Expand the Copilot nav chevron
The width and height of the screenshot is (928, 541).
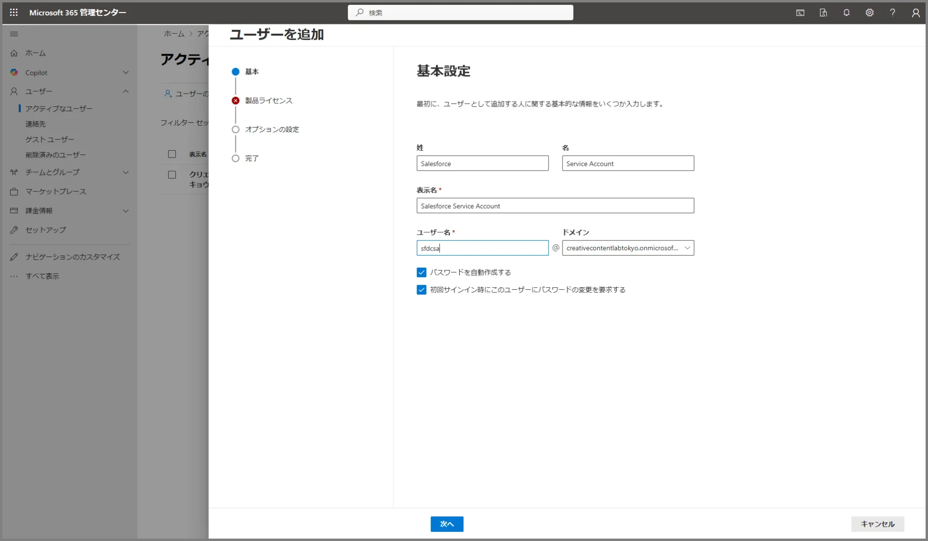coord(126,72)
